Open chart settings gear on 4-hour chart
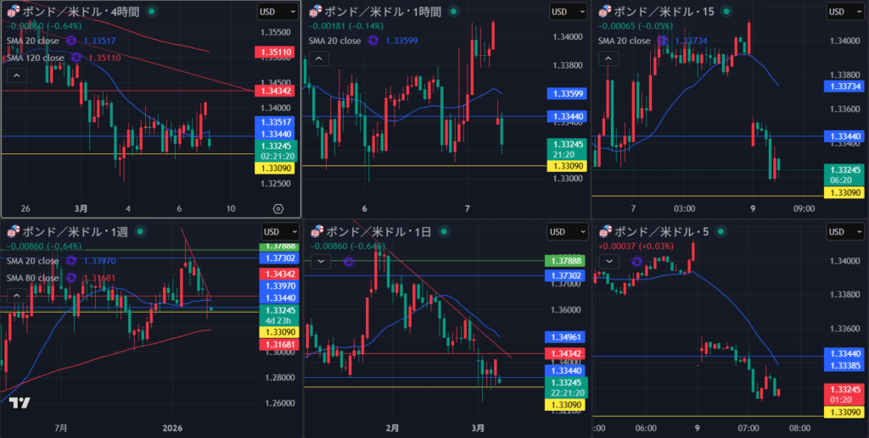Screen dimensions: 869x438 [x=278, y=208]
